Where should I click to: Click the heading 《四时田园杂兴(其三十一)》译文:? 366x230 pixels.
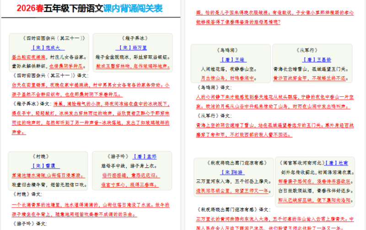pyautogui.click(x=50, y=76)
